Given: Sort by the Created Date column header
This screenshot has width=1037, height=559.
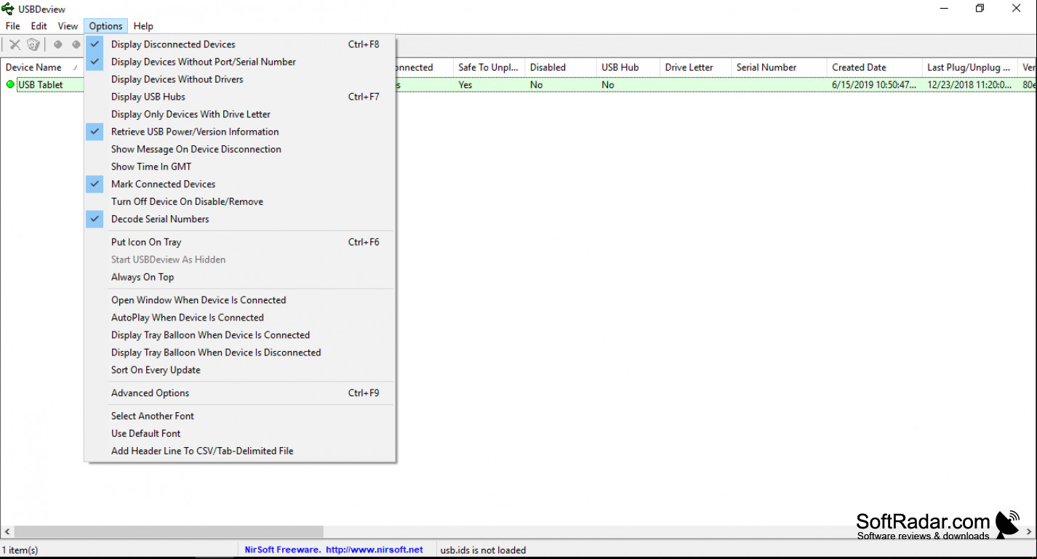Looking at the screenshot, I should [874, 67].
